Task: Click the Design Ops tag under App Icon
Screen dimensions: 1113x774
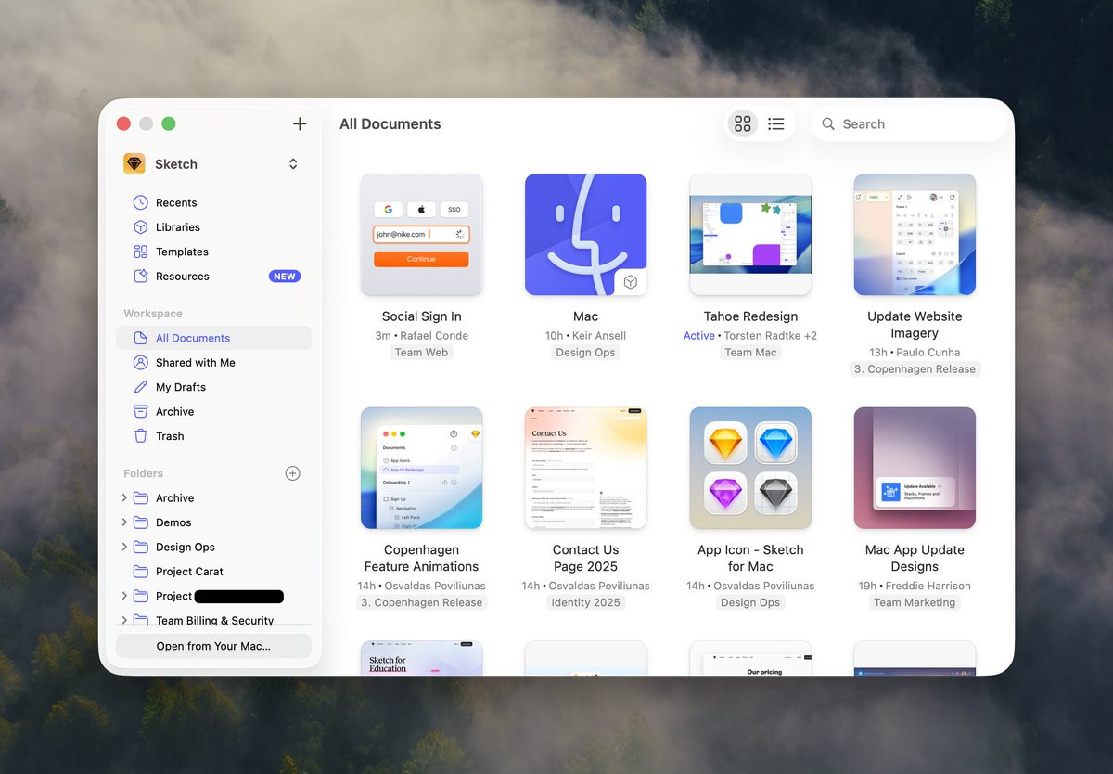Action: point(750,602)
